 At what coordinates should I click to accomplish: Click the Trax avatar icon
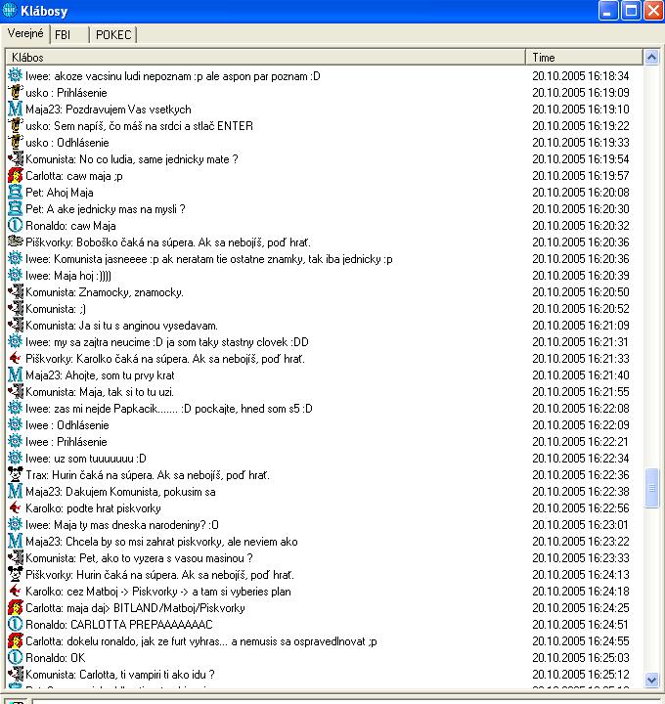coord(15,475)
